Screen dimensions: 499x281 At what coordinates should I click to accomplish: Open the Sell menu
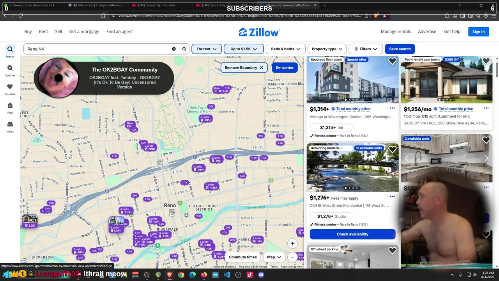click(x=58, y=32)
